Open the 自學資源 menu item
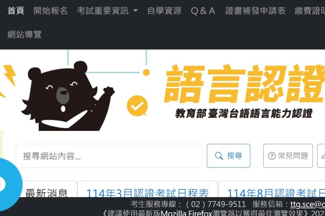The width and height of the screenshot is (325, 216). [164, 11]
